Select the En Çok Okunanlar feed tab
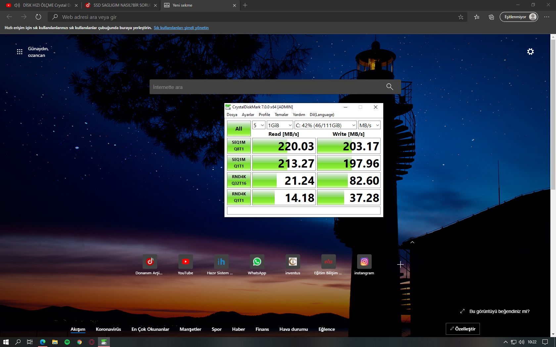Image resolution: width=556 pixels, height=347 pixels. click(x=150, y=329)
